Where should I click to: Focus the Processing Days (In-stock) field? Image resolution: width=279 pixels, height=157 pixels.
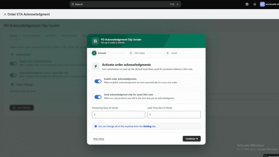point(119,115)
